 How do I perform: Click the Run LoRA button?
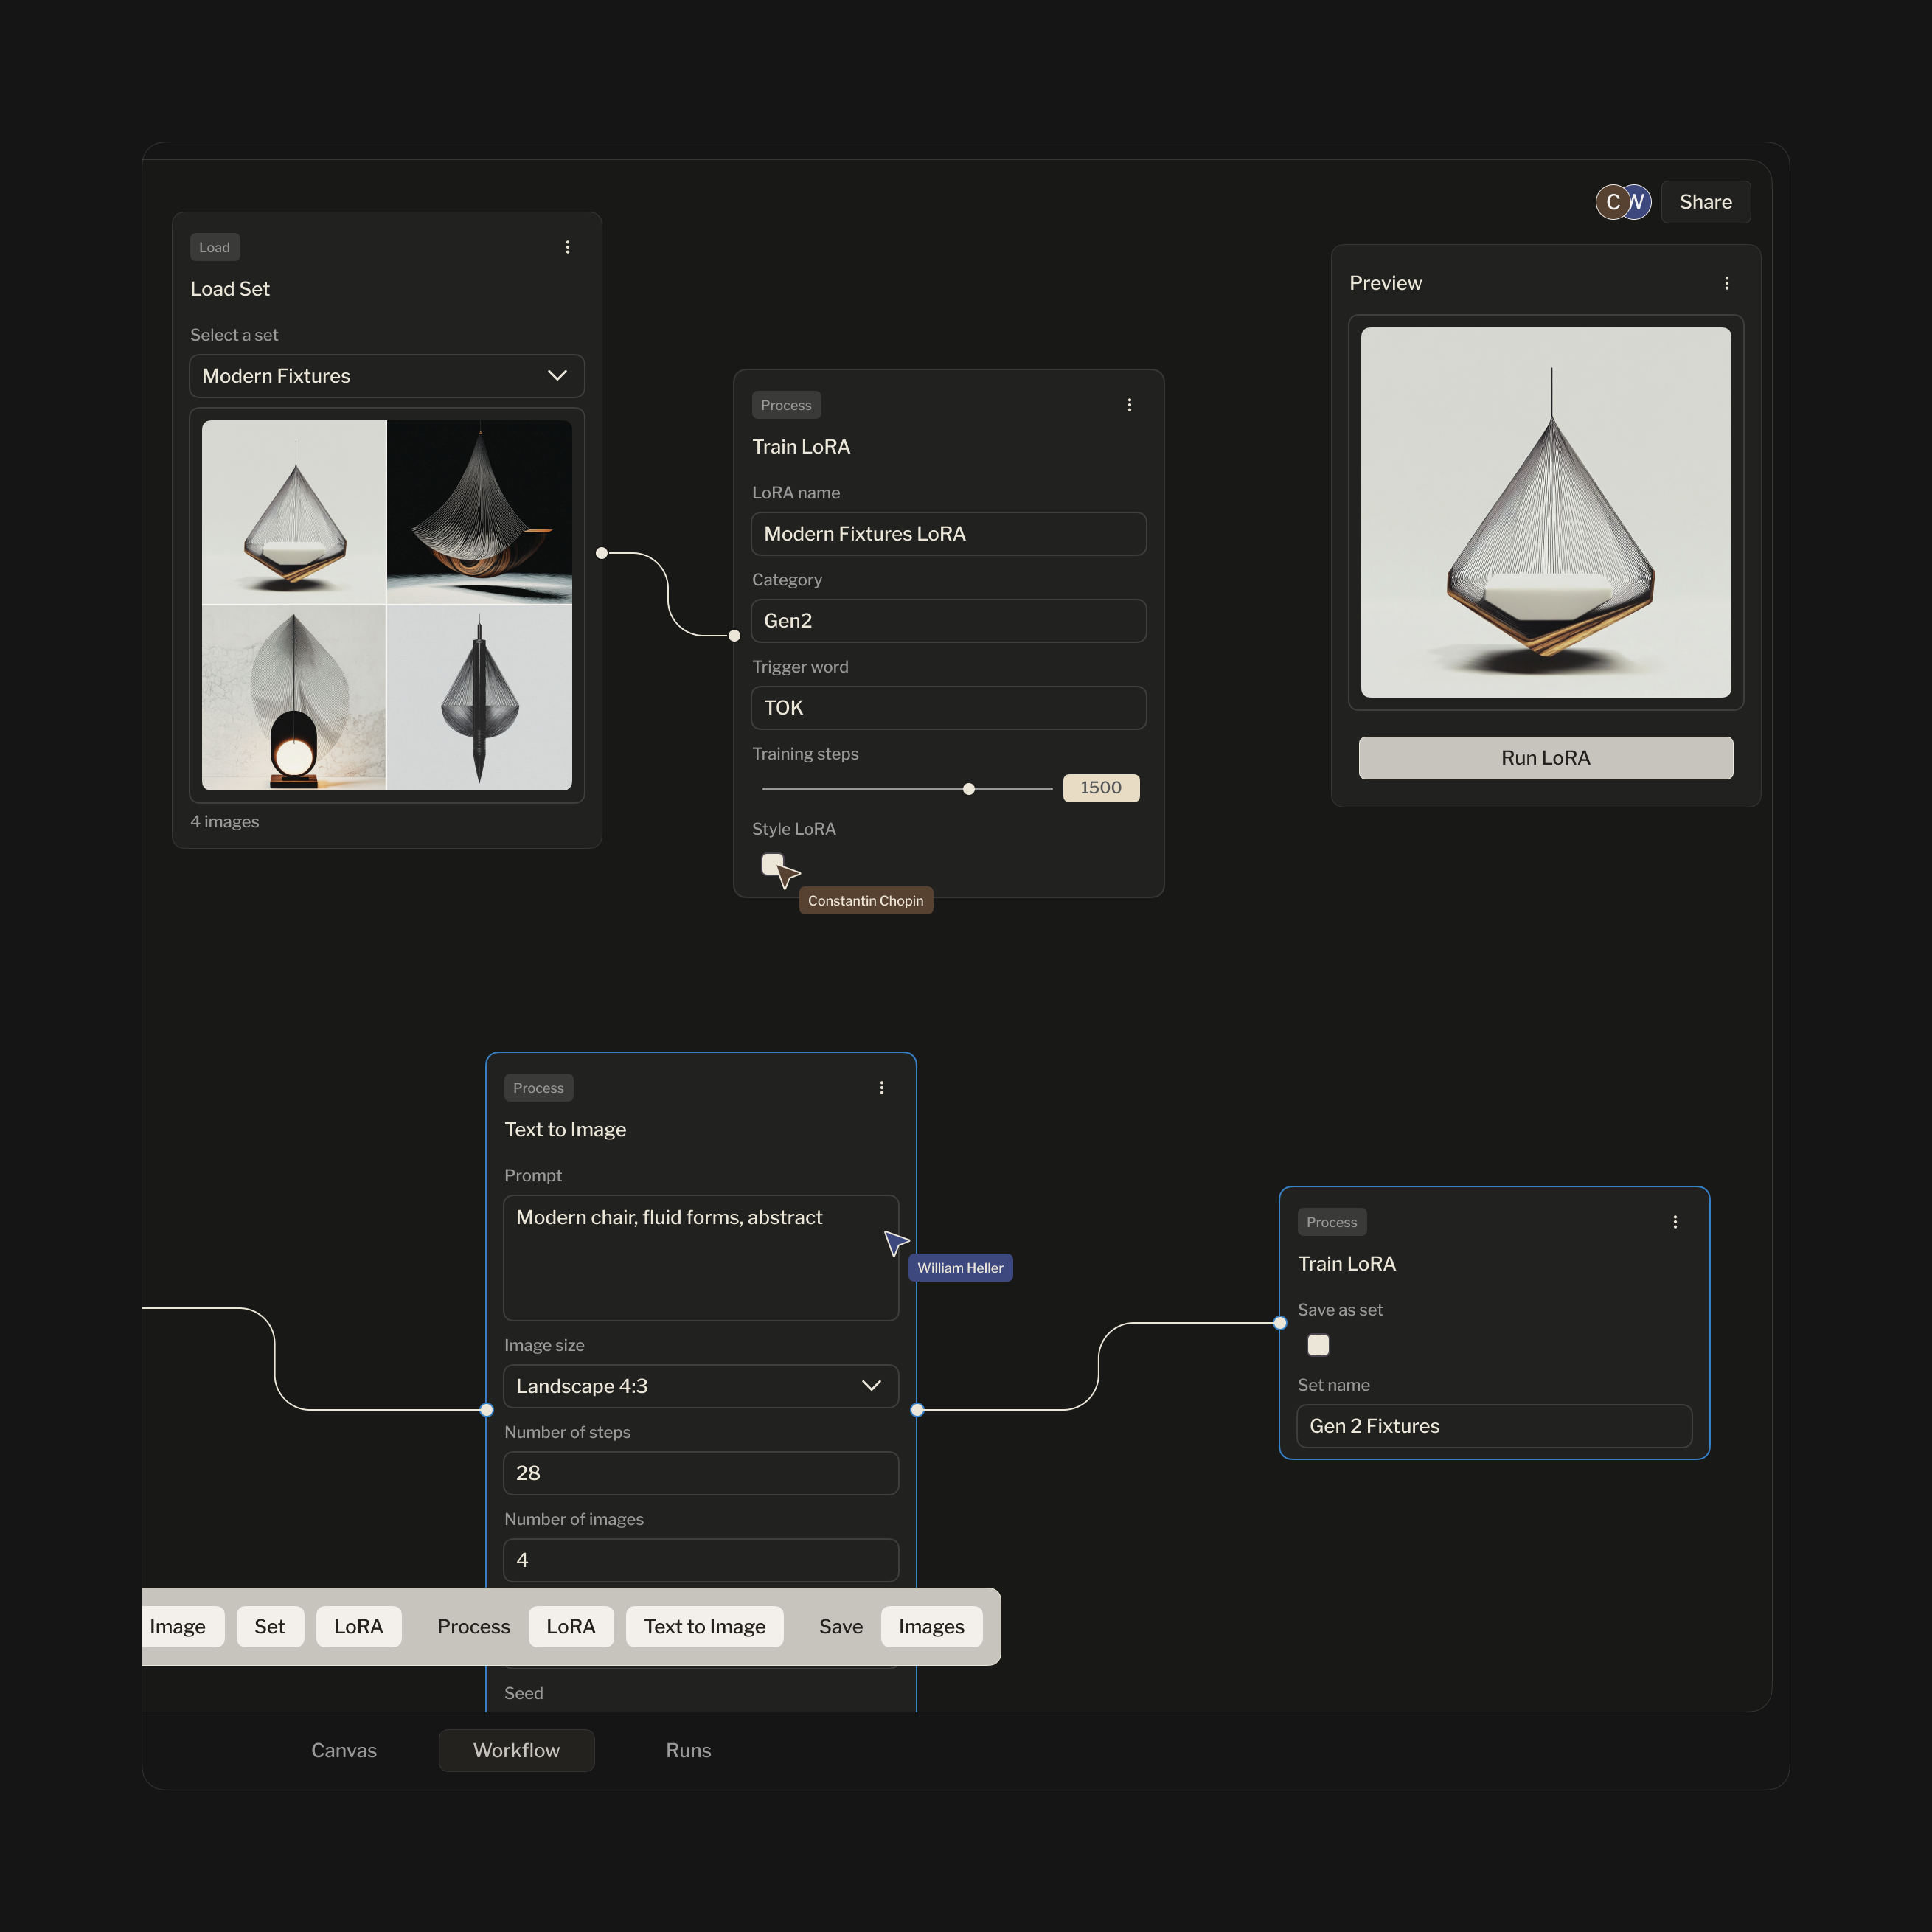tap(1546, 758)
